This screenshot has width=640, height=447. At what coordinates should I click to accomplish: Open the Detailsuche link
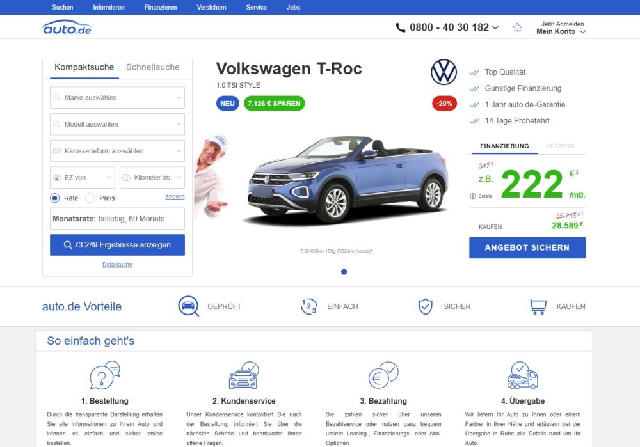117,265
